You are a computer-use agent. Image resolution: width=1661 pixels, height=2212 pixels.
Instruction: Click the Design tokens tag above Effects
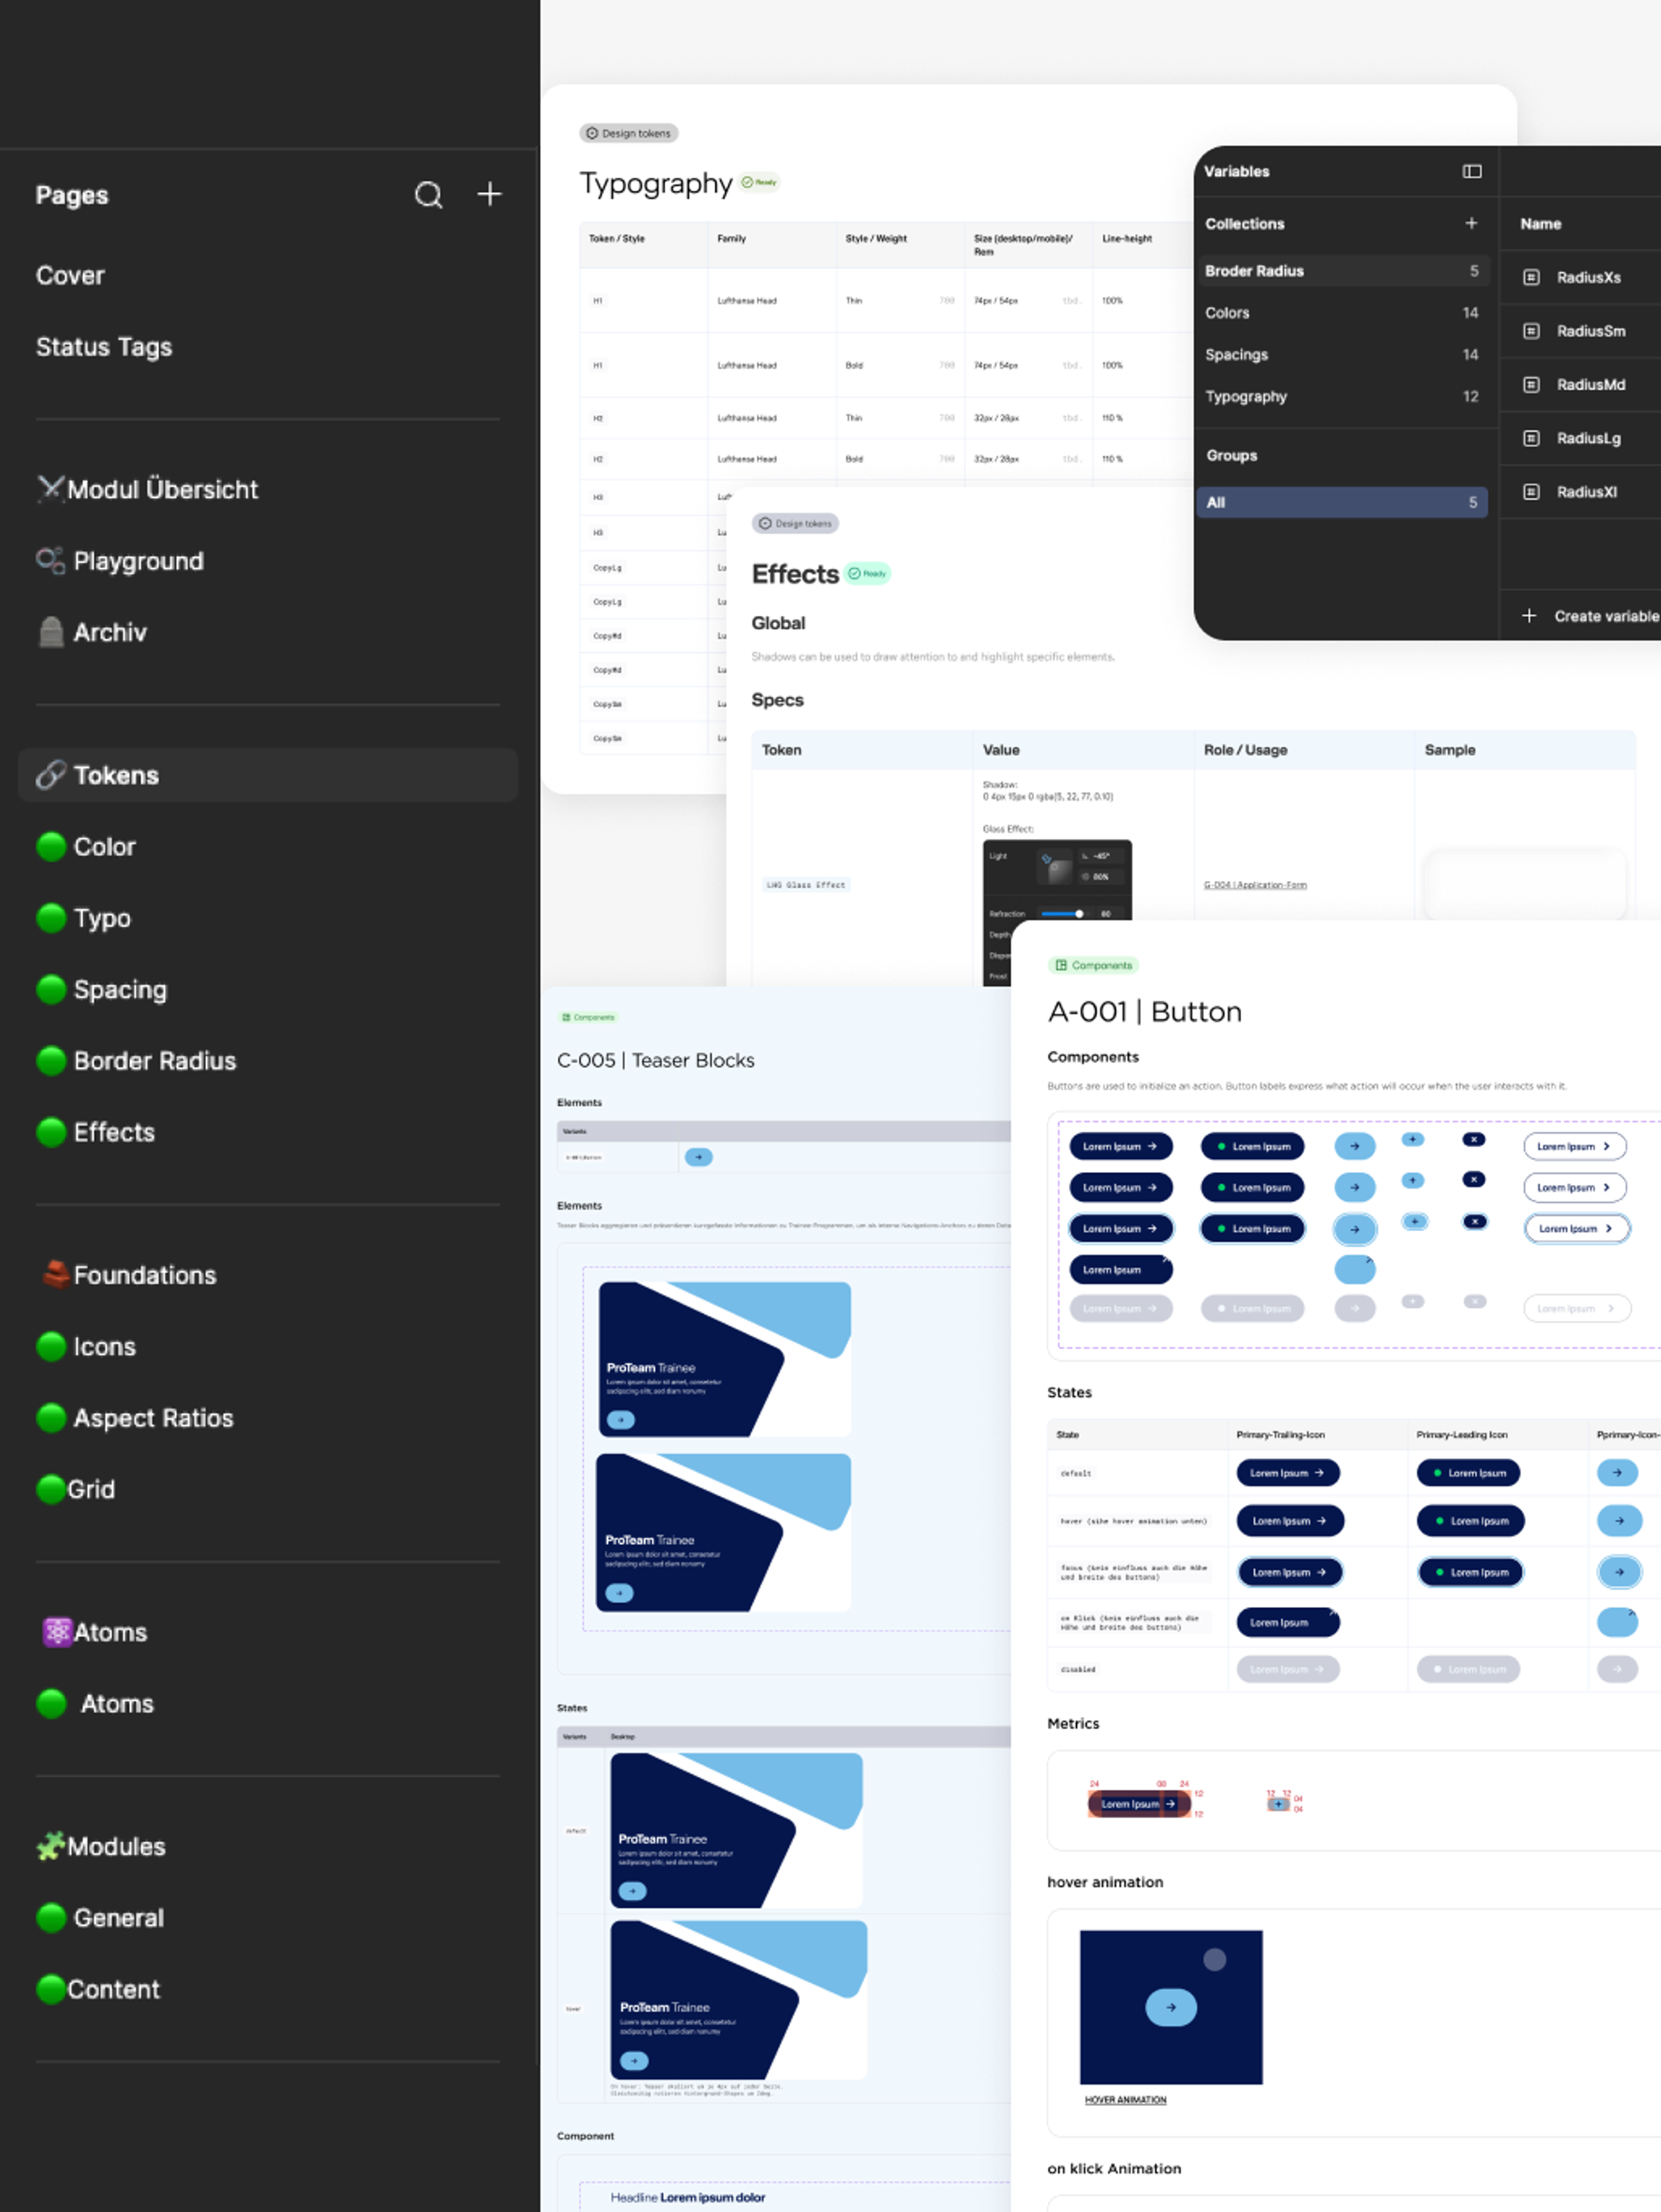795,523
